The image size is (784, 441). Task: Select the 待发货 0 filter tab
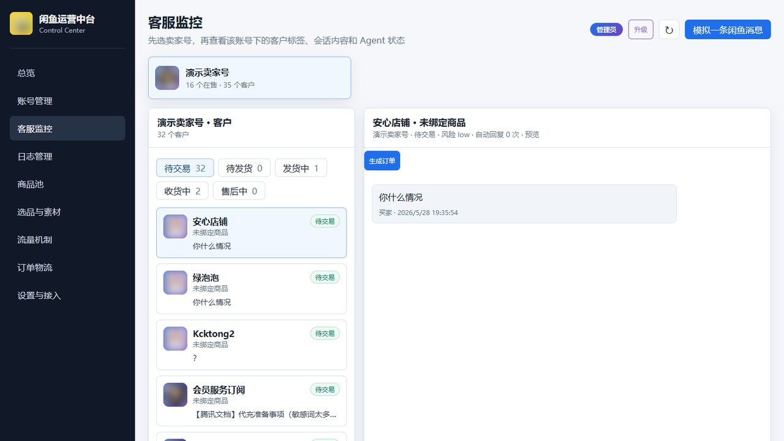pos(244,168)
